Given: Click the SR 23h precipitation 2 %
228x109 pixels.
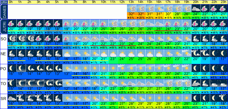Looking at the screenshot, I should 224,107.
